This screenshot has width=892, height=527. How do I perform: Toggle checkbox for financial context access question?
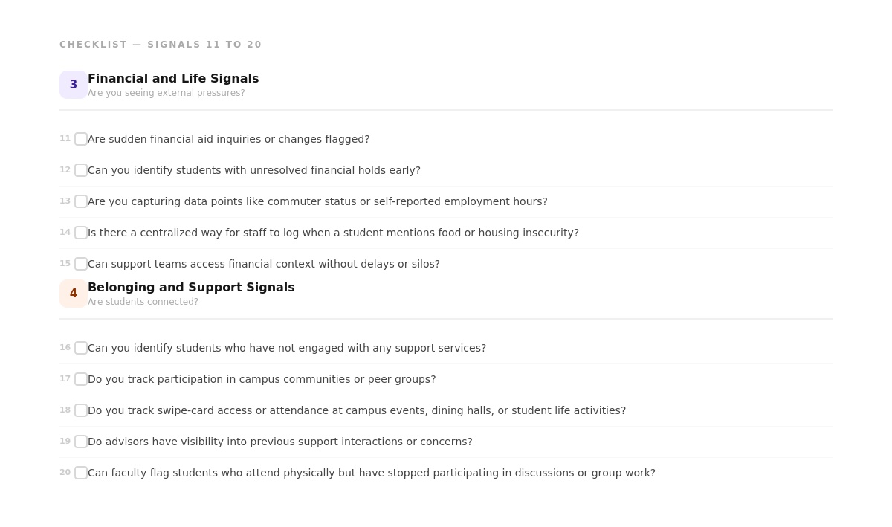81,264
